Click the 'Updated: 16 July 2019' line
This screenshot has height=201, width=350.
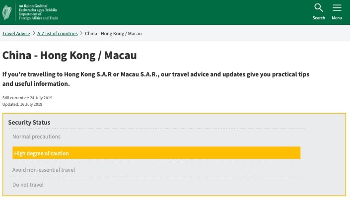(x=22, y=104)
